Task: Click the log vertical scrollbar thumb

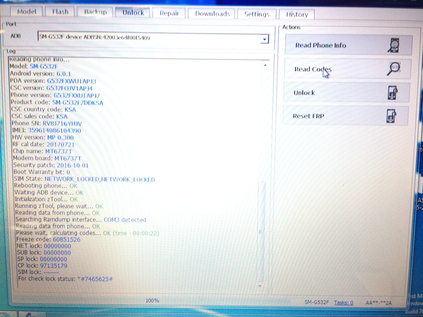Action: (x=261, y=231)
